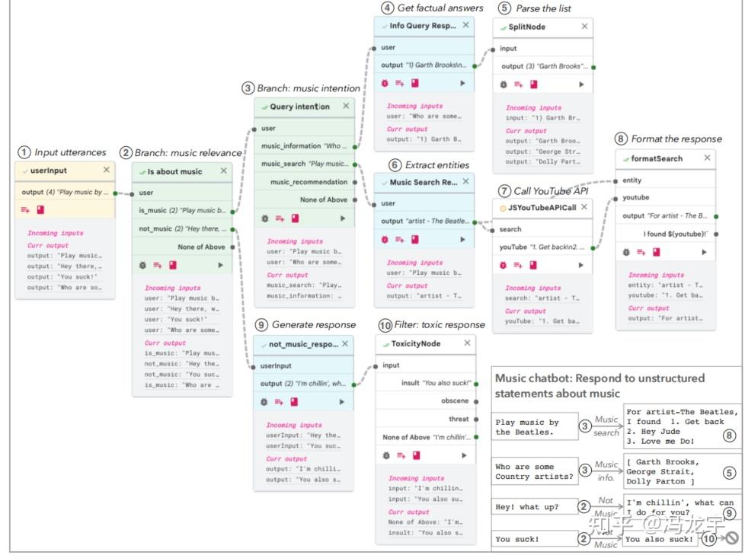Select the music_recommendation output row
Screen dimensions: 745x555
[x=305, y=182]
